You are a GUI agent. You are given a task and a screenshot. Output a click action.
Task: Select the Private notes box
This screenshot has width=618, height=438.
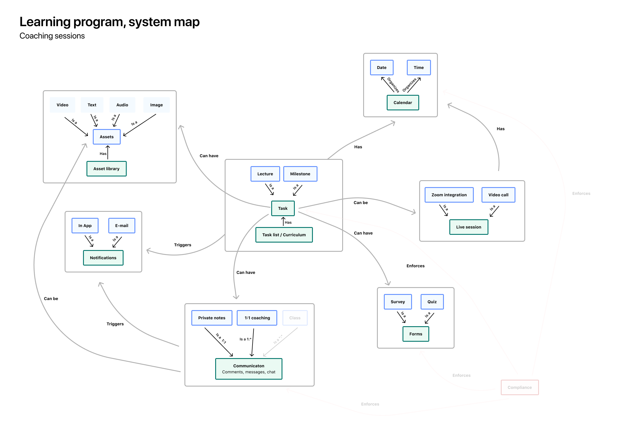pos(212,318)
